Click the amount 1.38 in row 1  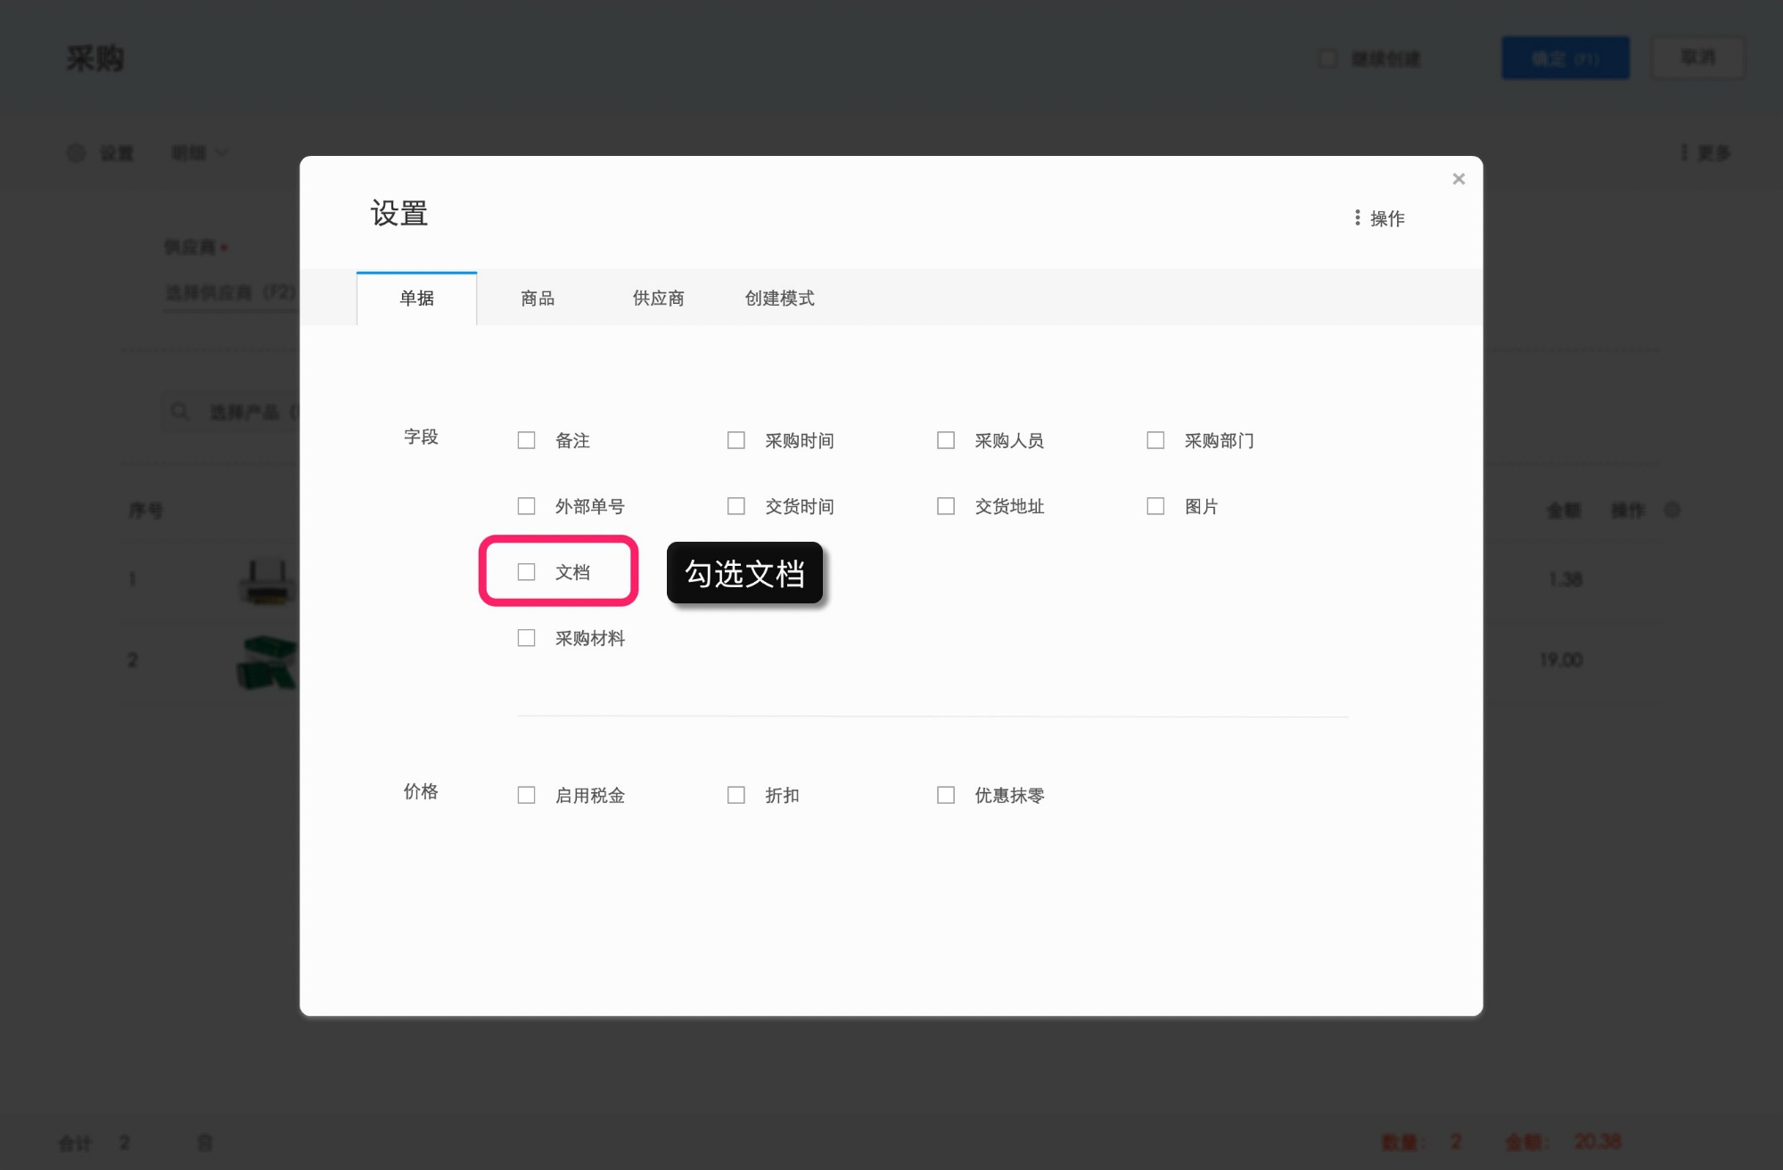click(1565, 579)
